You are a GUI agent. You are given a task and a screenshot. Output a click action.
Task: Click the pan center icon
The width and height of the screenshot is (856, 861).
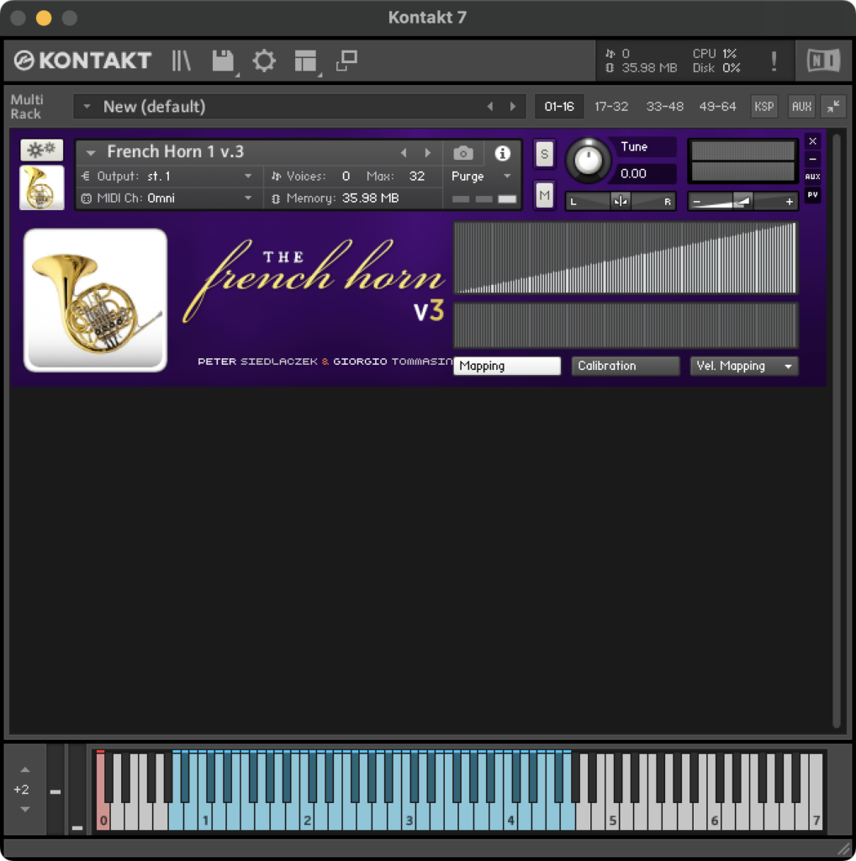coord(621,202)
